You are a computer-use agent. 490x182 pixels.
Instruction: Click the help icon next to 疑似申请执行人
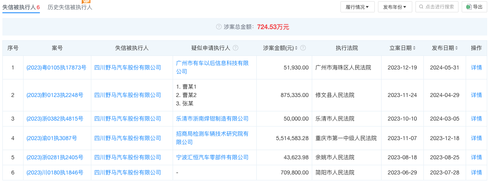coord(236,48)
